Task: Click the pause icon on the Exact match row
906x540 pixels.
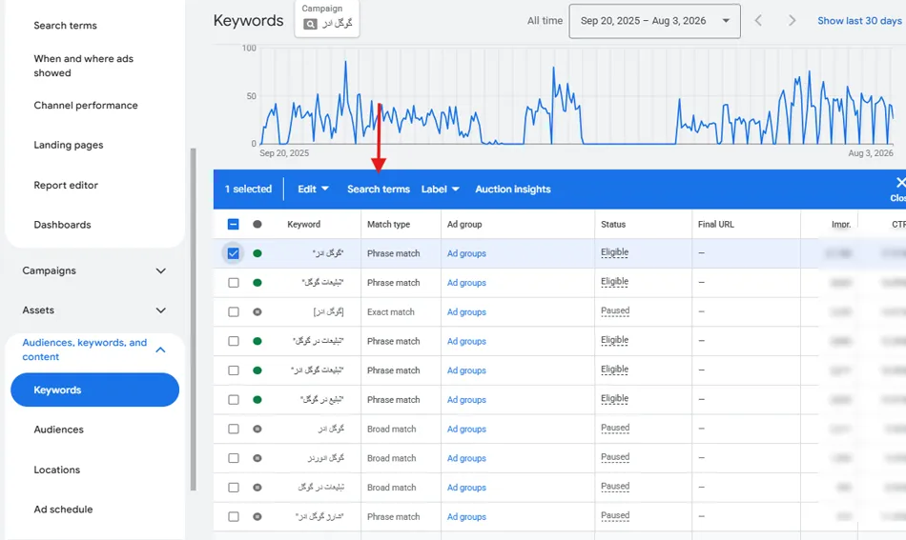Action: [x=257, y=311]
